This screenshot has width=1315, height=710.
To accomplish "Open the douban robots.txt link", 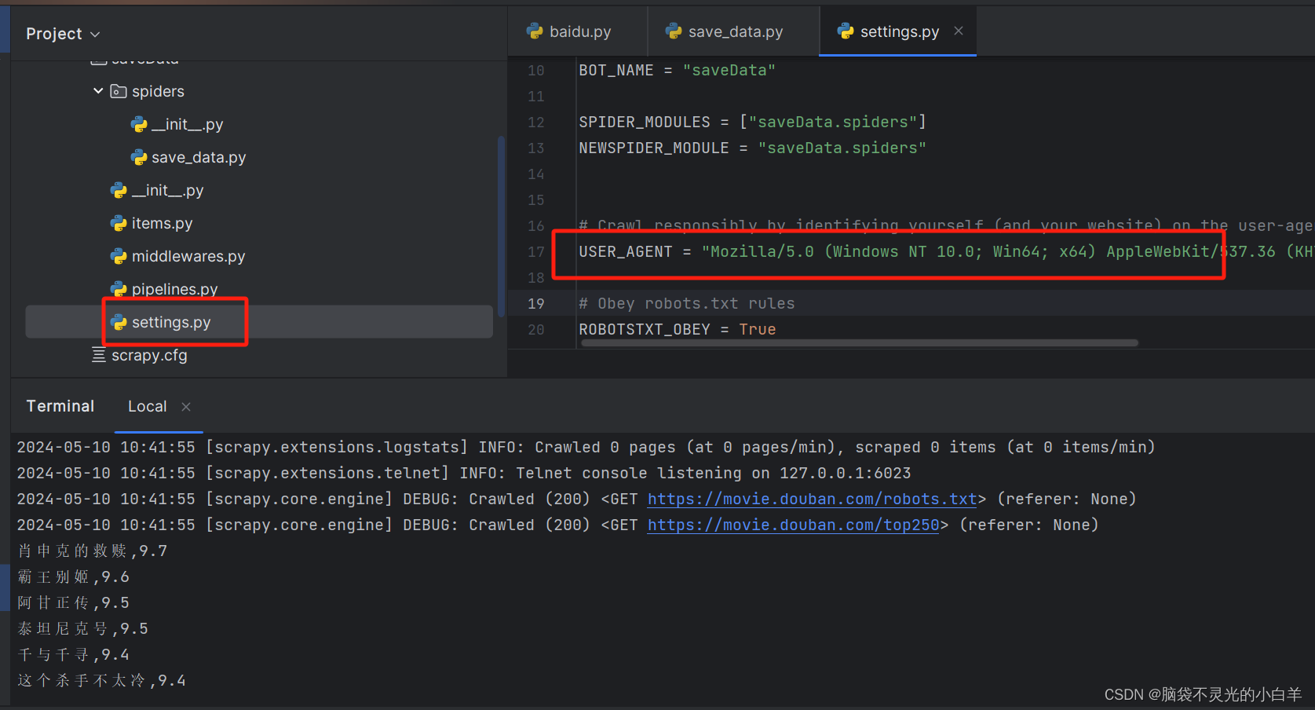I will (812, 499).
